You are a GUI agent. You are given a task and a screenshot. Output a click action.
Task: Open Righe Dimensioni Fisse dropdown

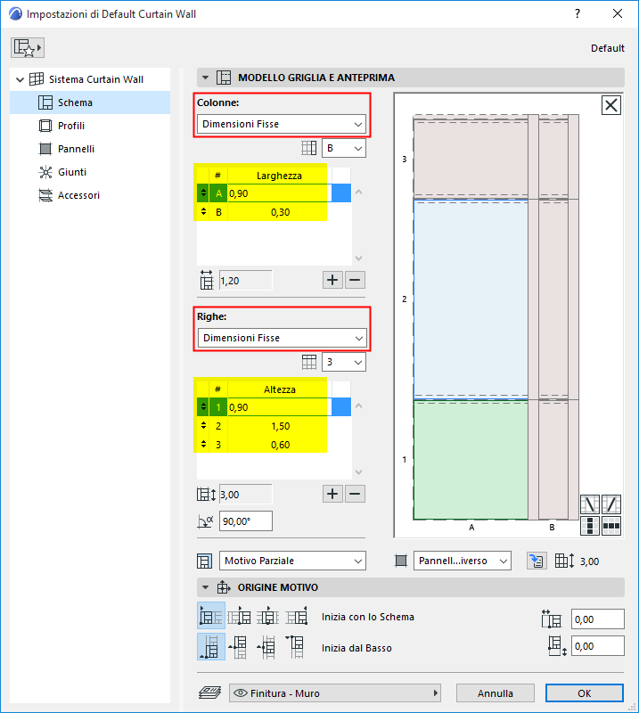pyautogui.click(x=282, y=338)
